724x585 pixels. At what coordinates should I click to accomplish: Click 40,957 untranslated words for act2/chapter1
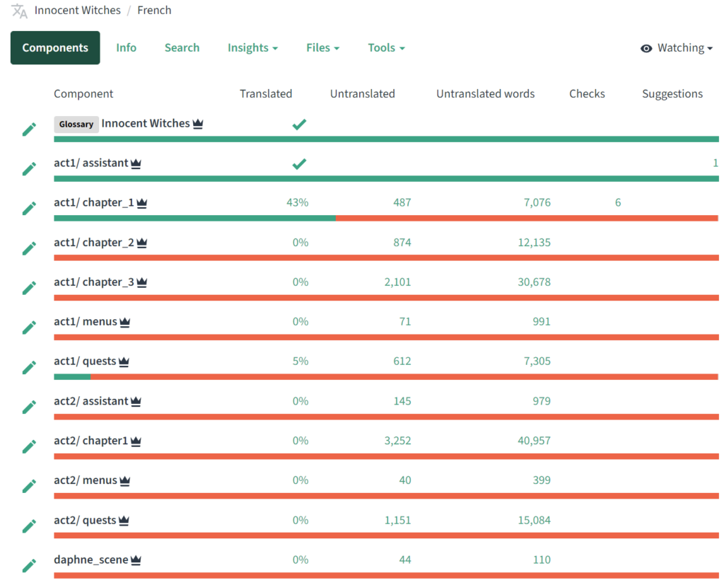pos(535,441)
